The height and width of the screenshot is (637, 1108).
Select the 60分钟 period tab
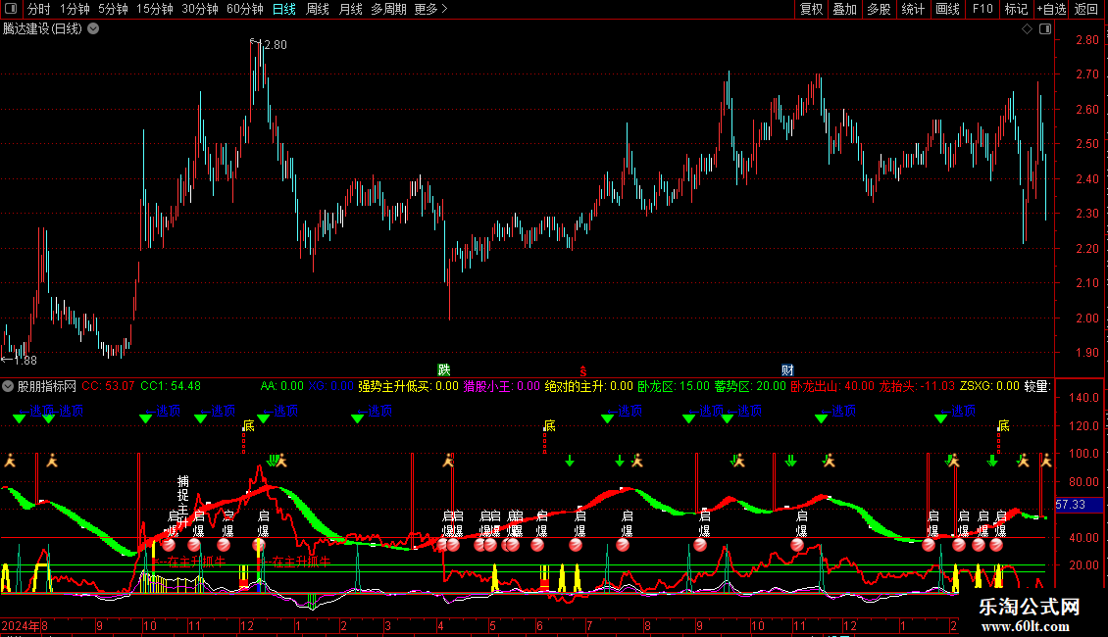pyautogui.click(x=244, y=9)
